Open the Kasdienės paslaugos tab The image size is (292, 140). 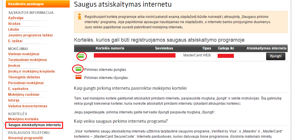[38, 4]
